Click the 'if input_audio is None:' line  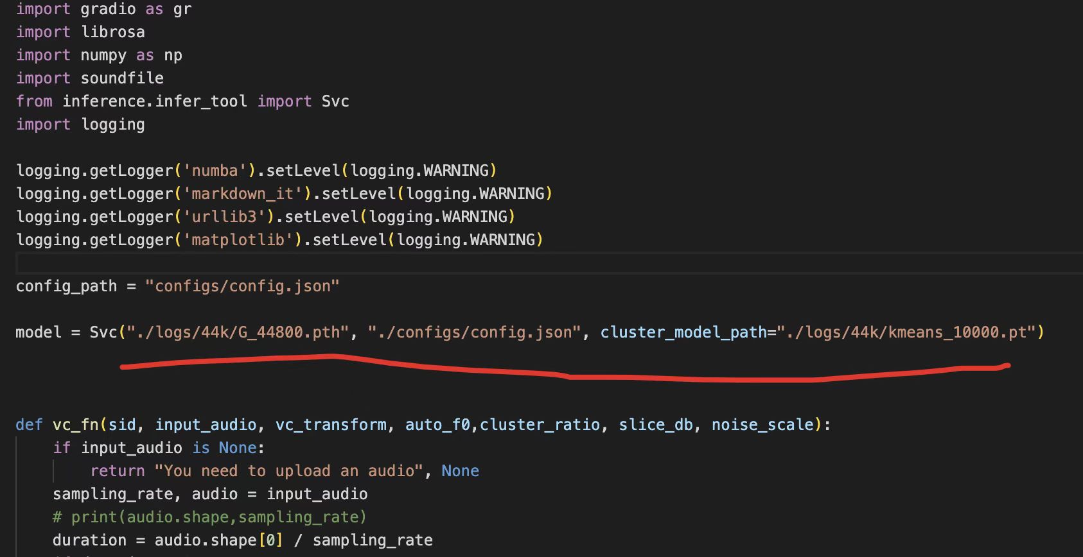click(x=159, y=448)
